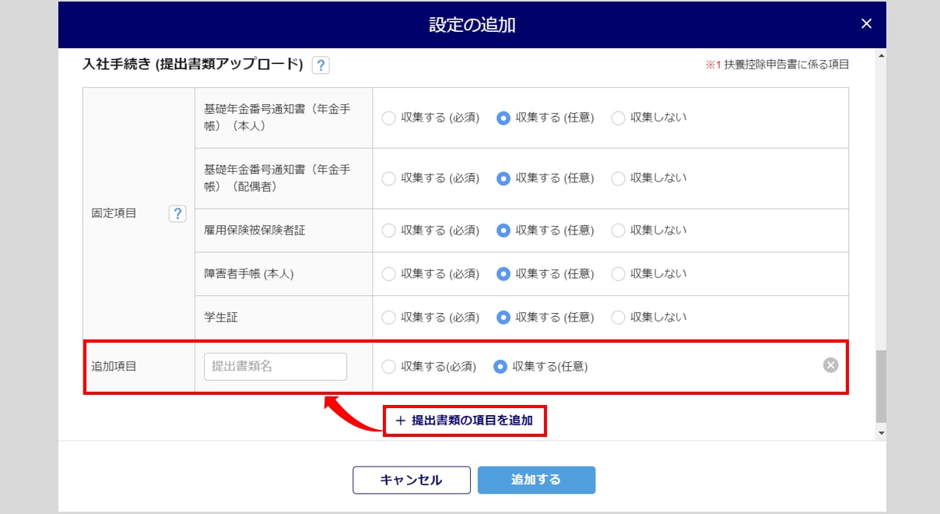This screenshot has height=514, width=940.
Task: Set 障害者手帳 (本人) to 収集する(必須)
Action: (388, 273)
